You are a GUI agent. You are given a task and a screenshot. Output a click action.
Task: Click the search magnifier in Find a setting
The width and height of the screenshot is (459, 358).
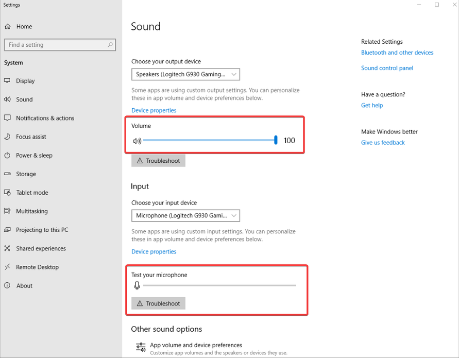(x=110, y=45)
